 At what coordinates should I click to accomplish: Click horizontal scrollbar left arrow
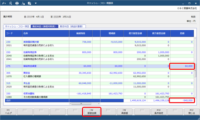pos(70,104)
